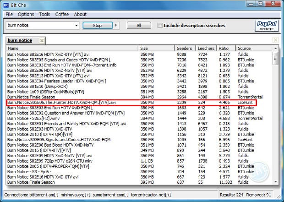
Task: Open the search term dropdown
Action: [76, 25]
